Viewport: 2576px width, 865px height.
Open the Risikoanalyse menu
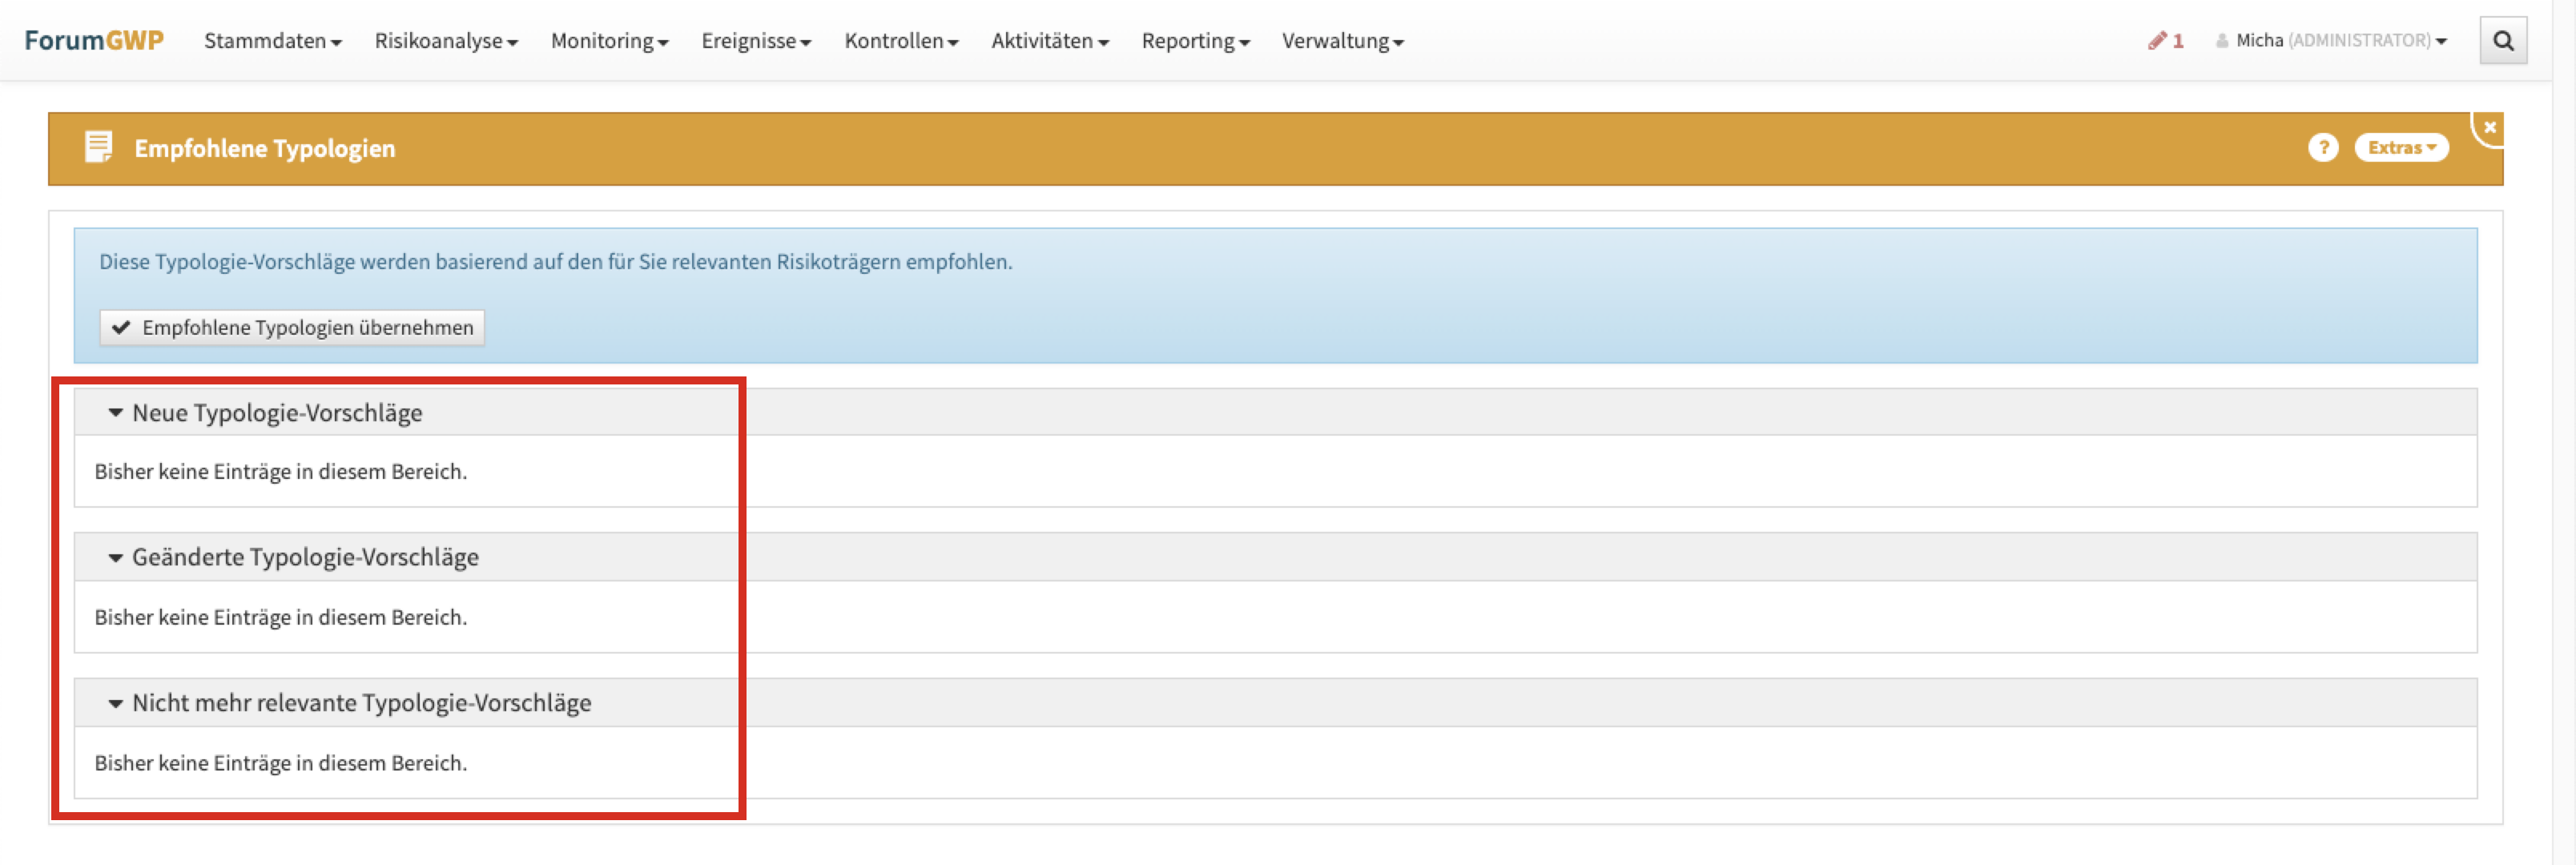pyautogui.click(x=445, y=41)
